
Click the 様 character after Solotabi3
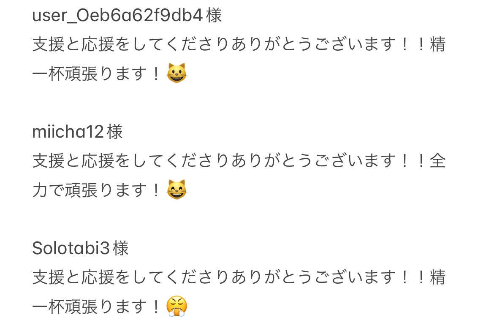(x=121, y=248)
